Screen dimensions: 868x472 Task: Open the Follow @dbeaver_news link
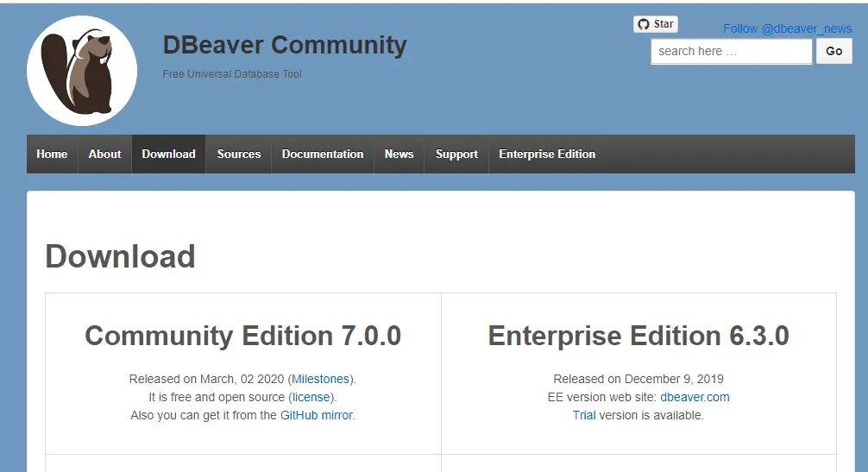point(787,28)
